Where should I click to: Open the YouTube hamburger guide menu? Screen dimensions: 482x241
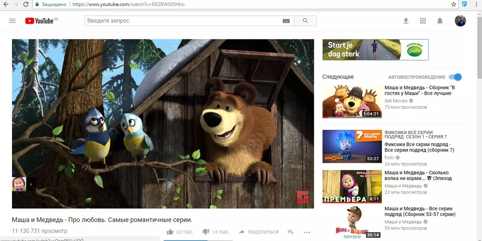coord(12,21)
